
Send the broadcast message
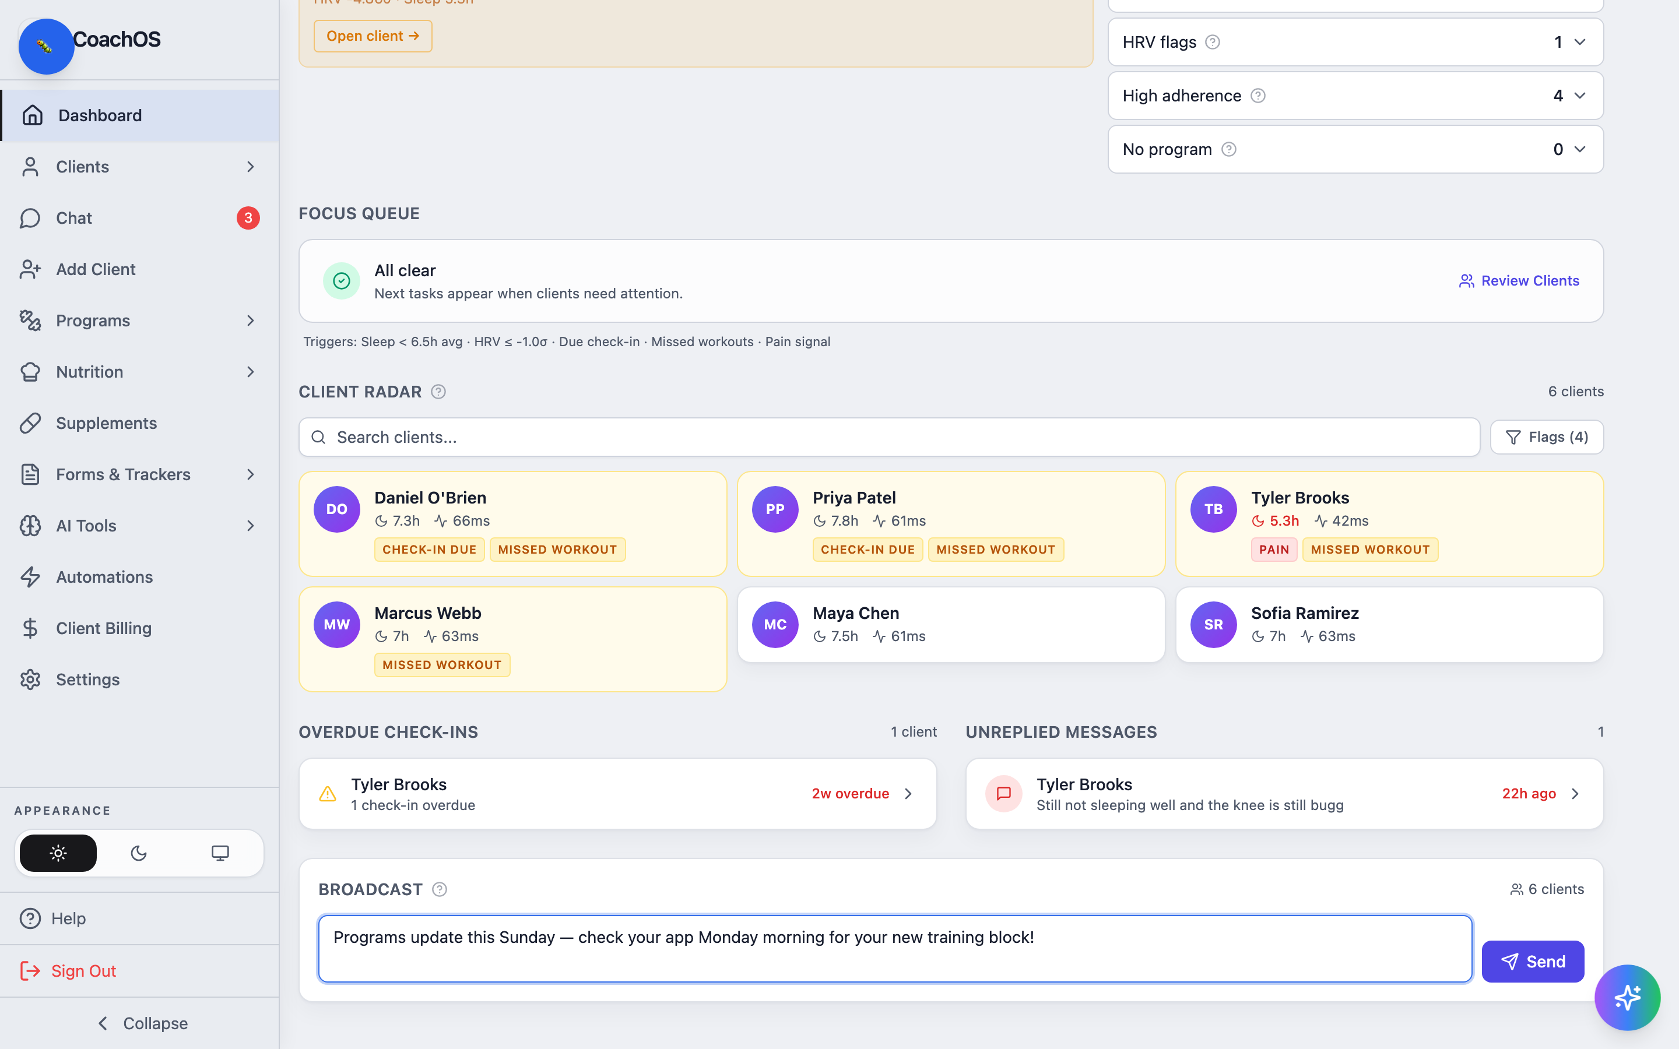1533,962
